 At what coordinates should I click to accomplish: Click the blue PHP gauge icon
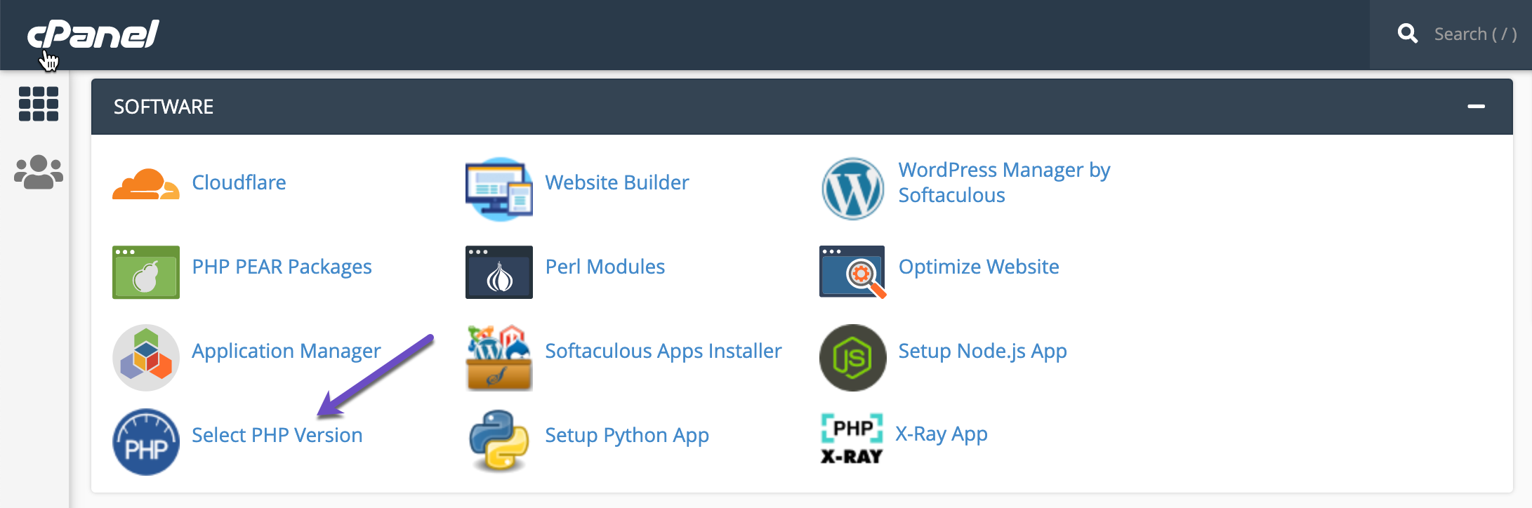[145, 441]
